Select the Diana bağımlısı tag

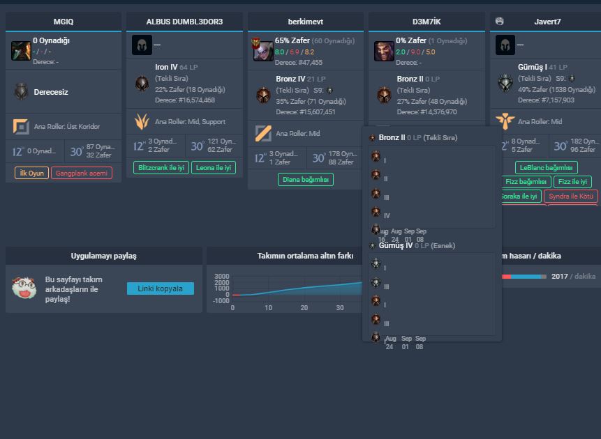[306, 180]
